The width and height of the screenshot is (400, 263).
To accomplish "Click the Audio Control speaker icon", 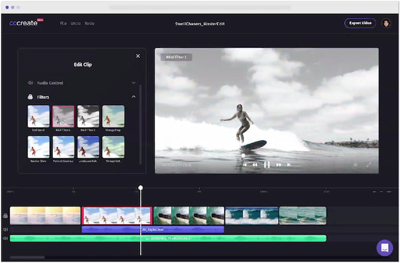I will pyautogui.click(x=30, y=83).
